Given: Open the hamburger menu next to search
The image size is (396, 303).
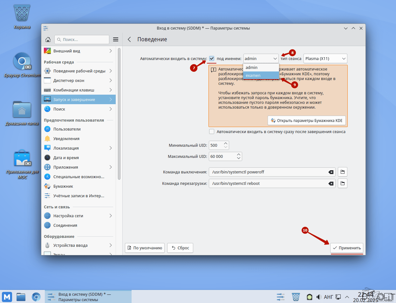Looking at the screenshot, I should tap(116, 39).
